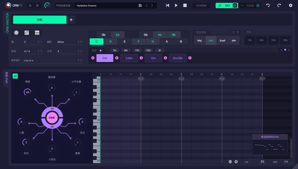
Task: Select the Cdim chord block
Action: tap(129, 58)
